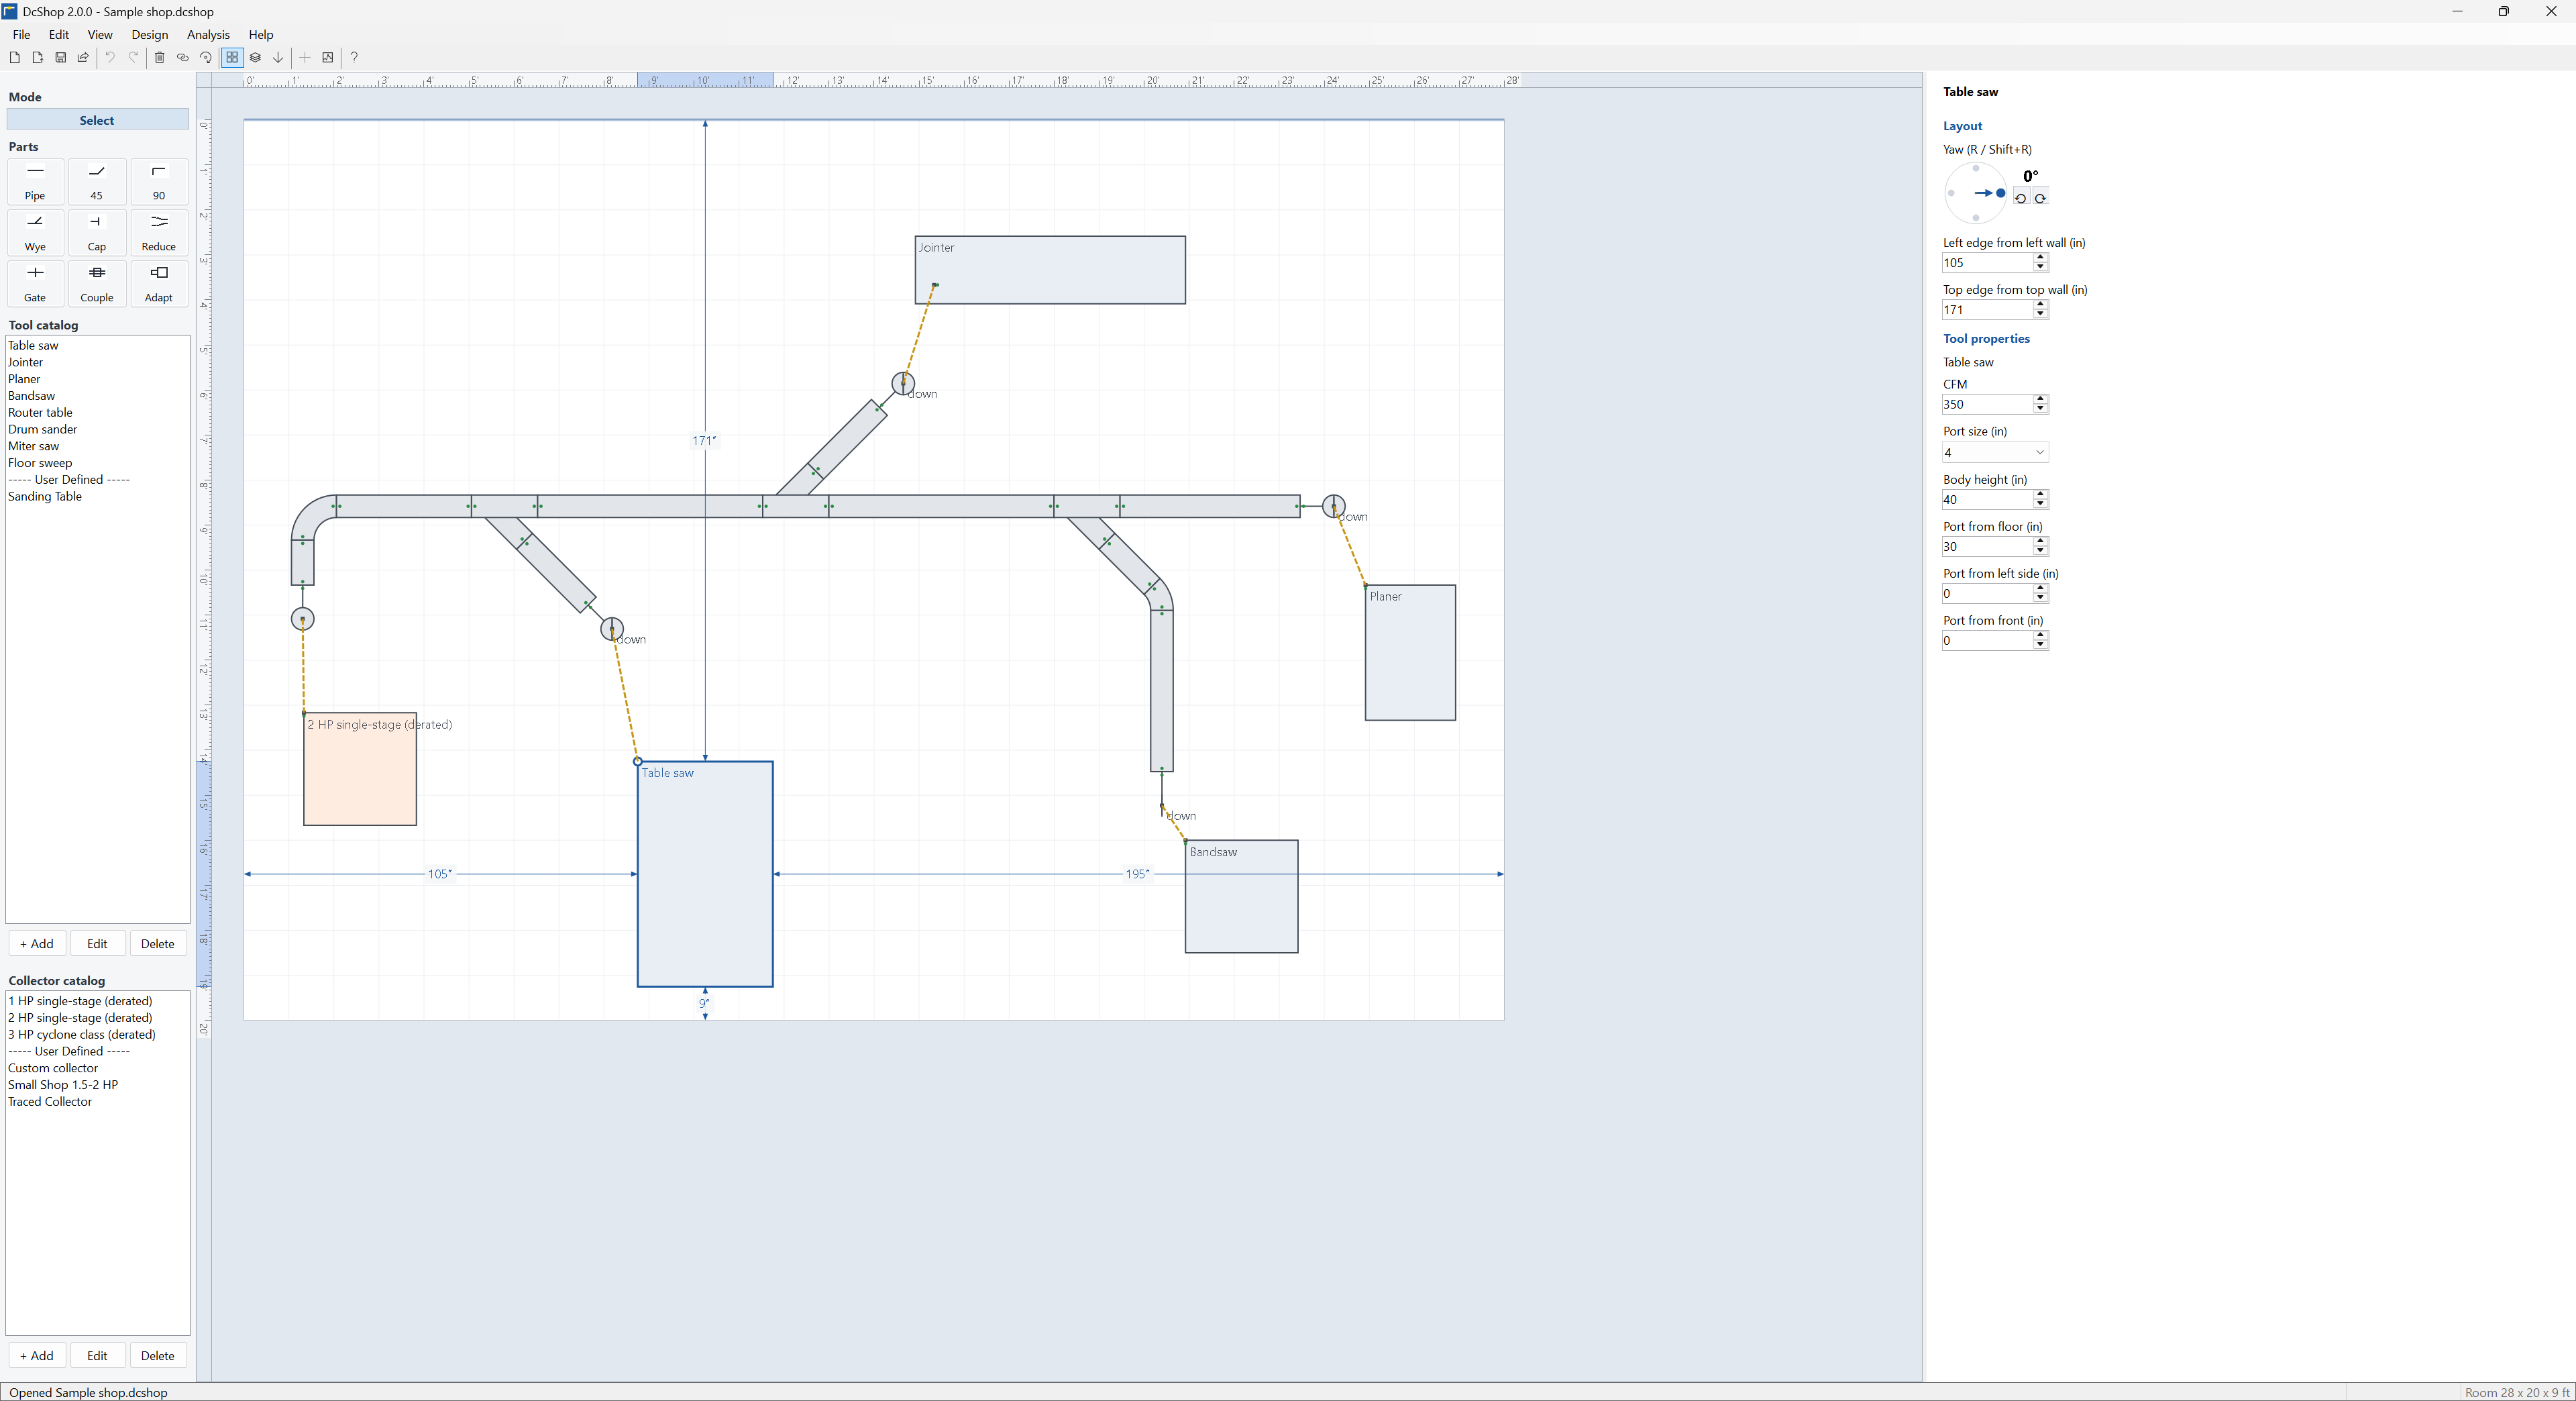Image resolution: width=2576 pixels, height=1401 pixels.
Task: Select the Couple fitting part
Action: pos(97,284)
